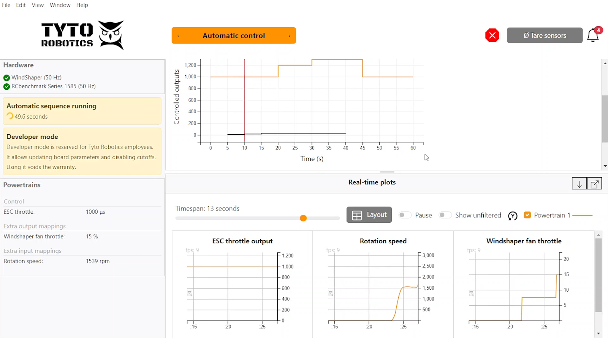Screen dimensions: 608x338
Task: Uncheck the Powertrain 1 checkbox
Action: 527,215
